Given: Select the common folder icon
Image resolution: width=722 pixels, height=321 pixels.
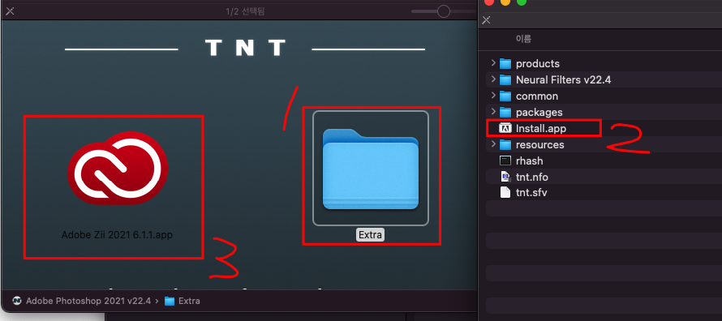Looking at the screenshot, I should 505,96.
